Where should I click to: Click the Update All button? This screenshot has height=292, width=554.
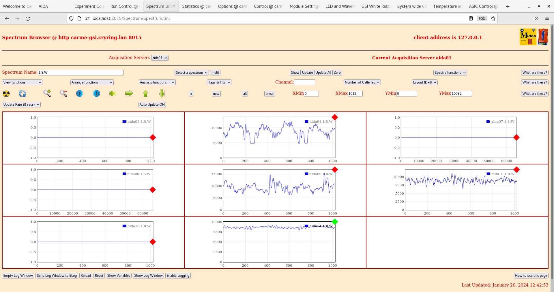[x=323, y=73]
